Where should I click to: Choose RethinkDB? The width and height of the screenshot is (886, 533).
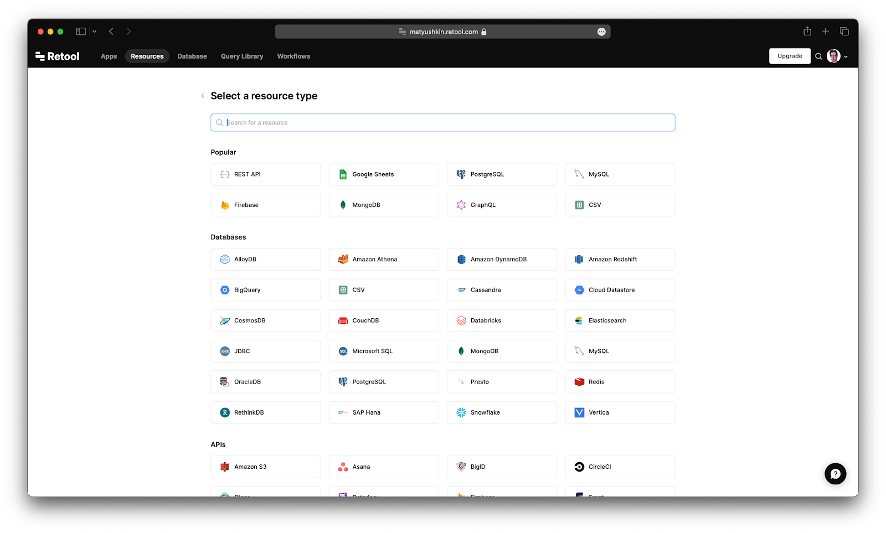[266, 412]
